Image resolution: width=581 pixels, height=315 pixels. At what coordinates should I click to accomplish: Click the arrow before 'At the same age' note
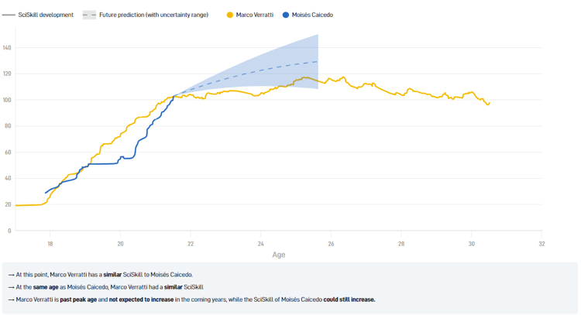(11, 287)
